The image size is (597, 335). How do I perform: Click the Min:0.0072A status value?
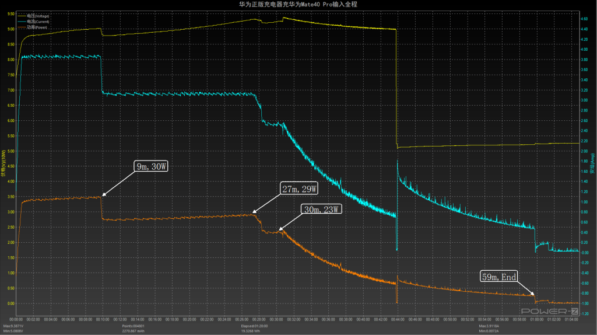pyautogui.click(x=489, y=331)
